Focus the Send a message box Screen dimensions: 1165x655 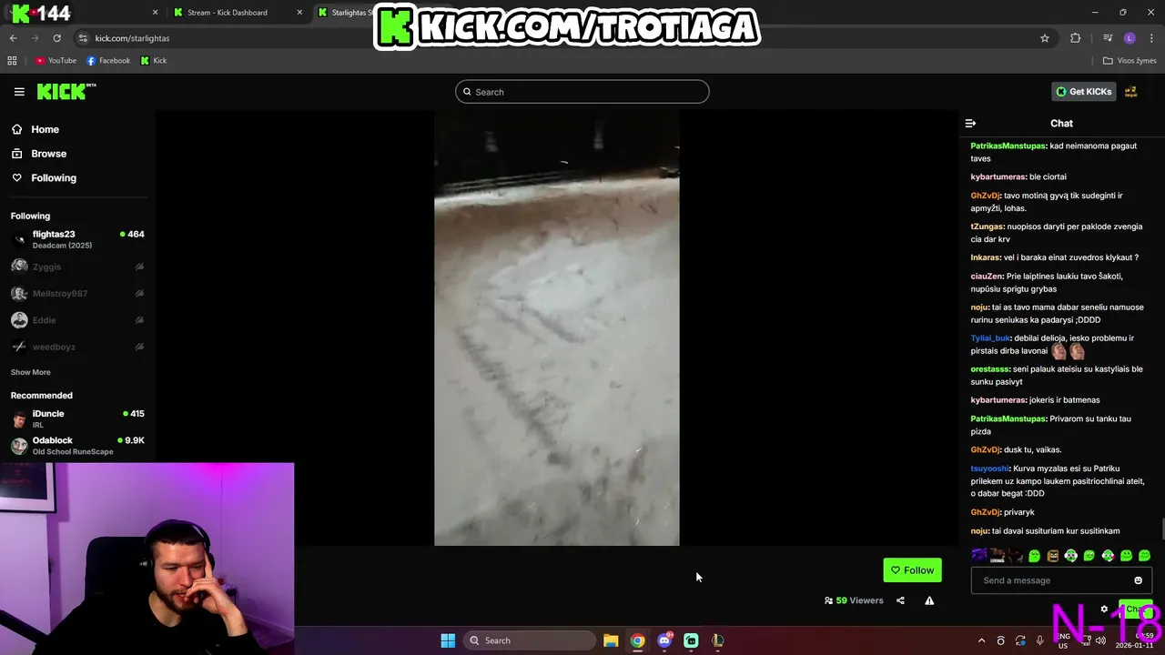(x=1061, y=580)
